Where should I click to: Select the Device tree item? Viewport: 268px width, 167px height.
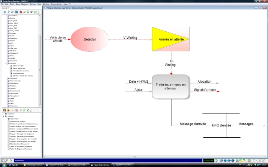13,18
